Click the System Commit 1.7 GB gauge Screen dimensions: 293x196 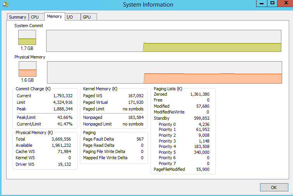[x=27, y=38]
